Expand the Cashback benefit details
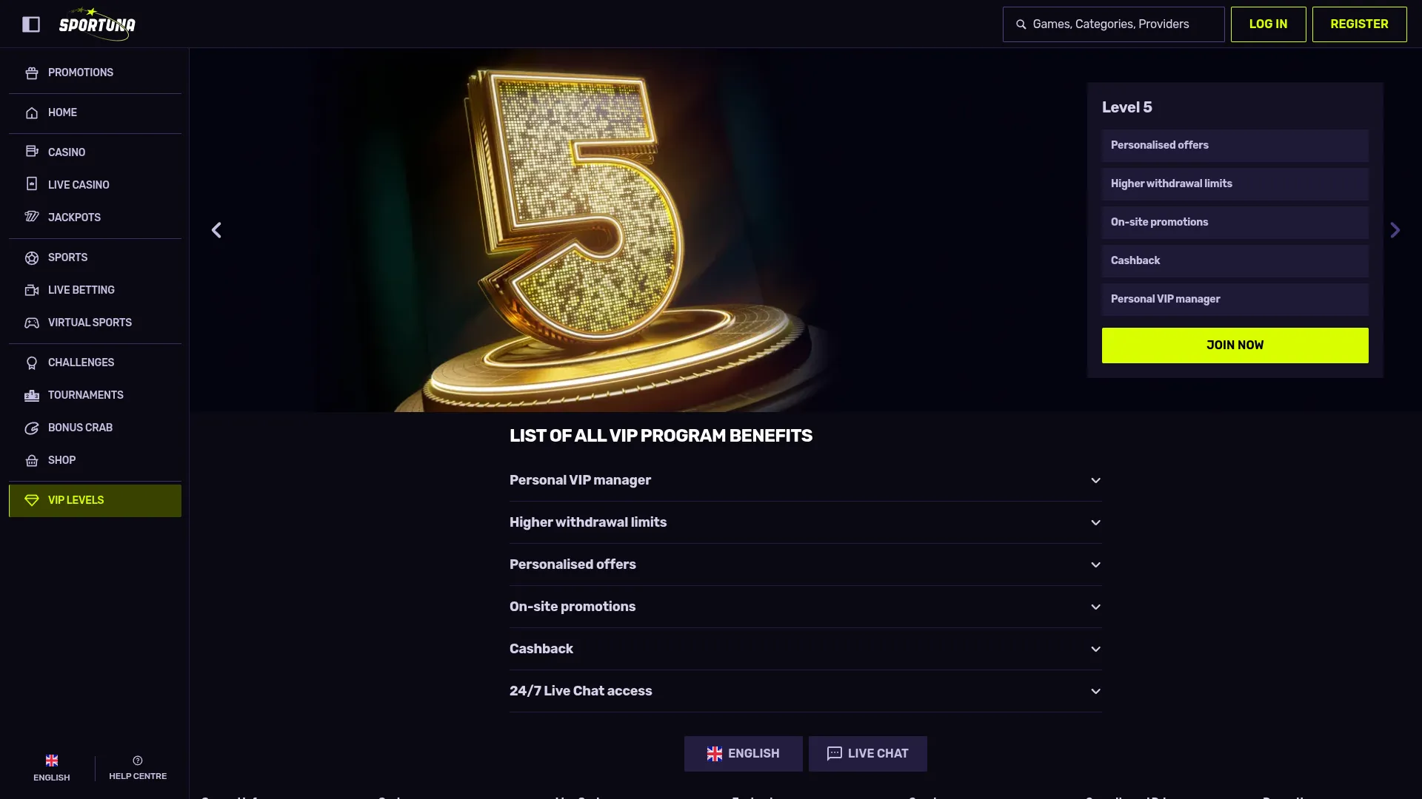 806,649
